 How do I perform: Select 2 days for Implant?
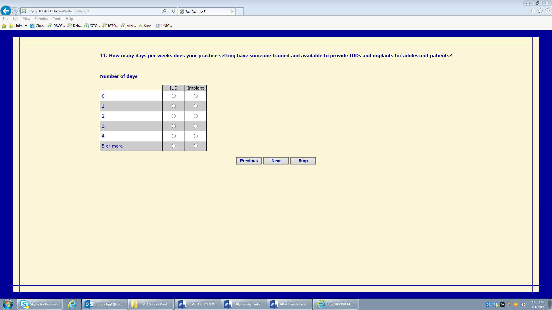196,116
